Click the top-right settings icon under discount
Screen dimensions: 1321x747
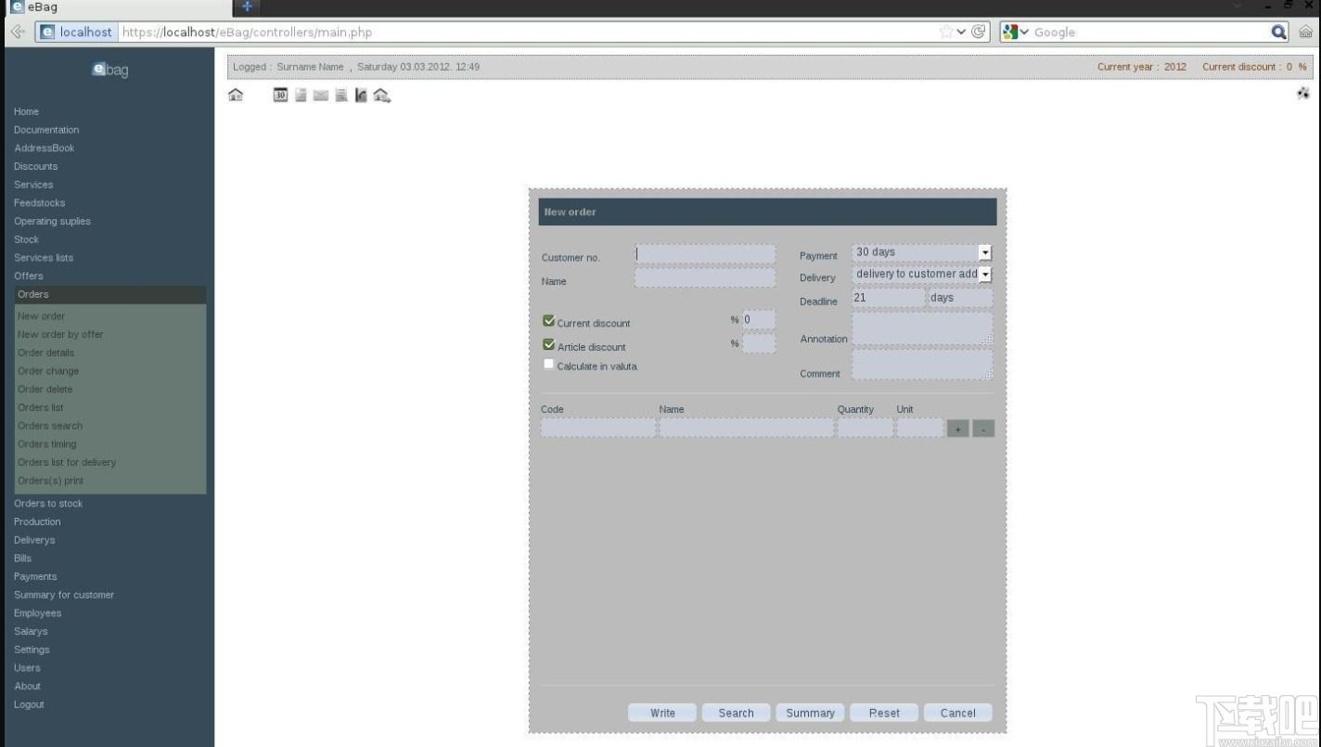pyautogui.click(x=1303, y=94)
